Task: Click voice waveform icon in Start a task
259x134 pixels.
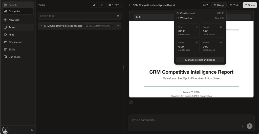Action: [x=118, y=16]
